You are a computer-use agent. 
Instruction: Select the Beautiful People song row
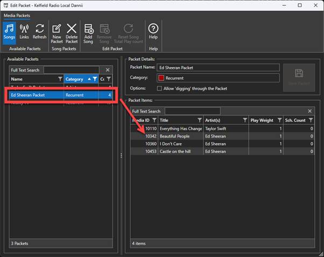click(x=222, y=136)
